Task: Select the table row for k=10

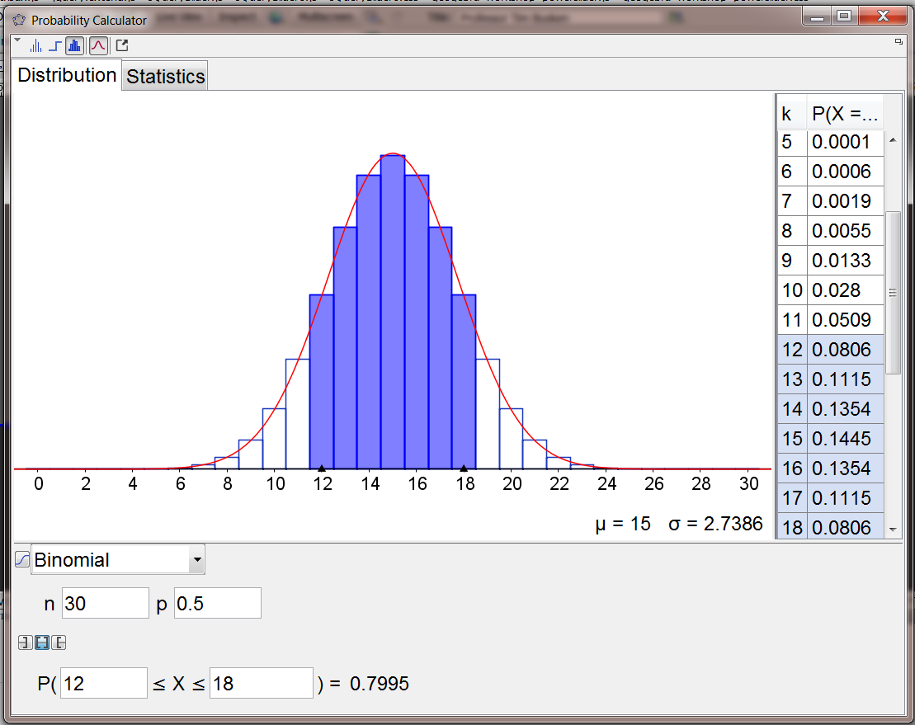Action: point(829,290)
